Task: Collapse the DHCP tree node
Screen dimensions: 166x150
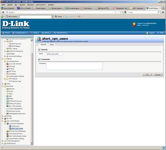Action: [5, 41]
